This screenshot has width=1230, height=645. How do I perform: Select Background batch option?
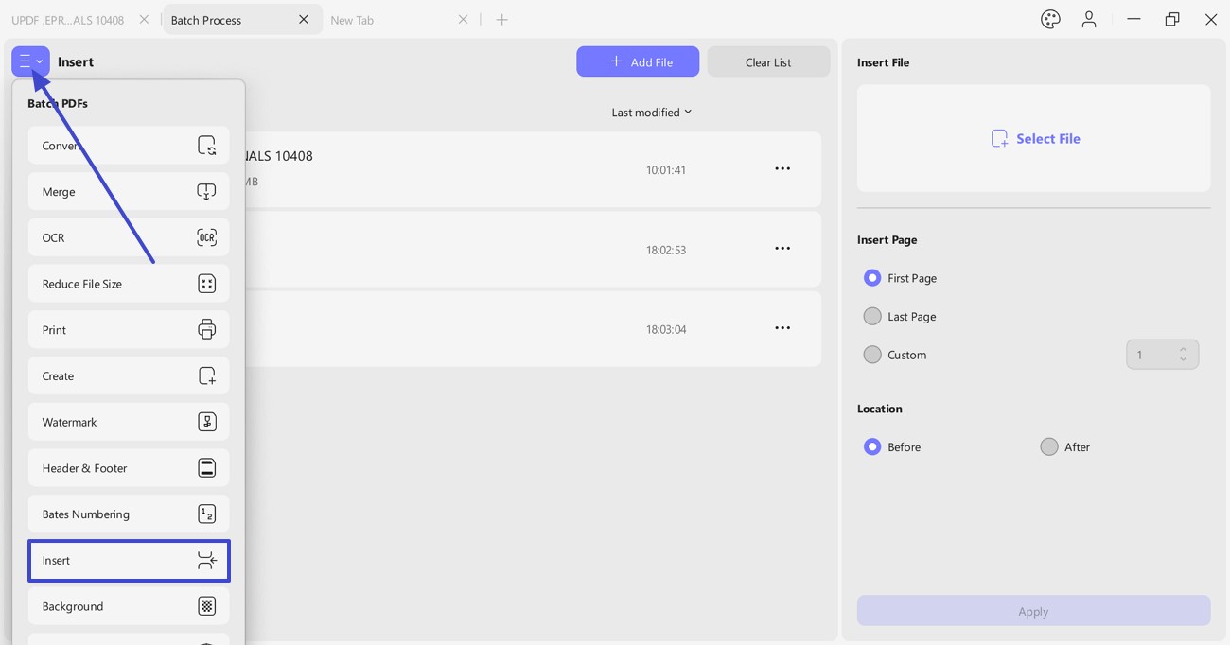pos(129,606)
